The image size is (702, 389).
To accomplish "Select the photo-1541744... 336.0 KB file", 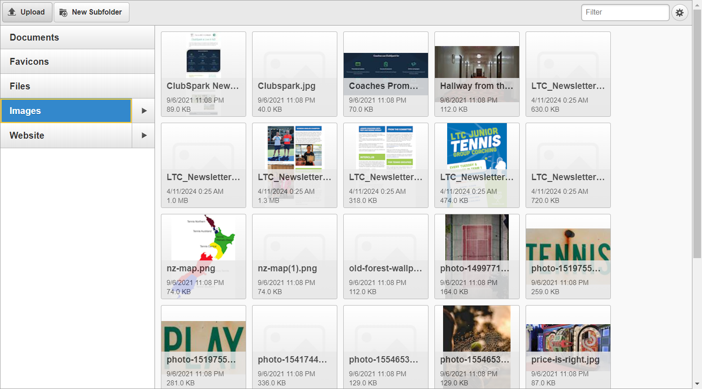I will point(294,347).
